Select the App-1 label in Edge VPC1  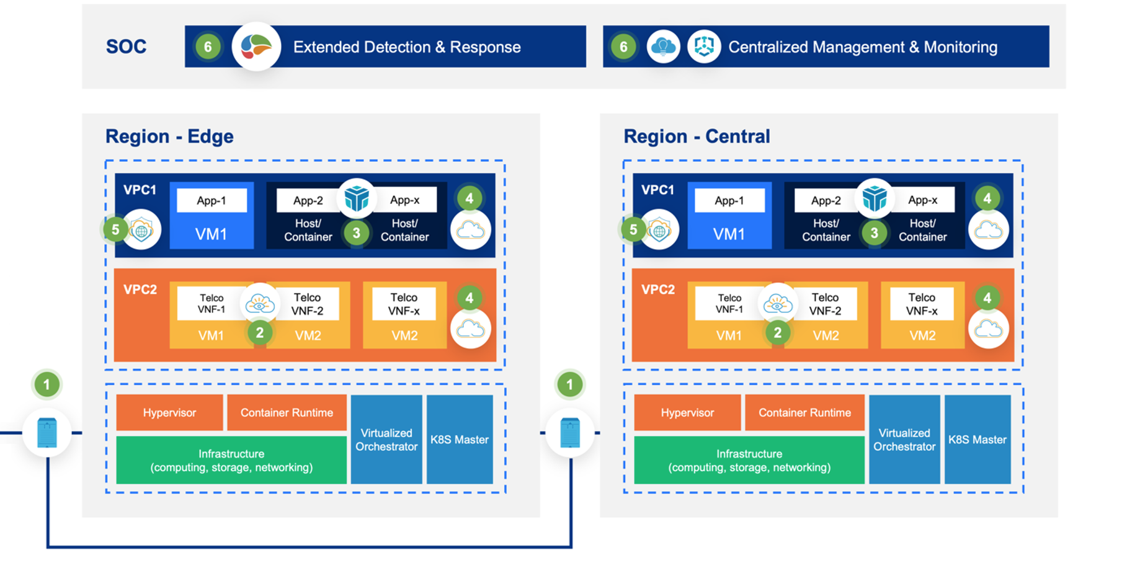pyautogui.click(x=212, y=201)
